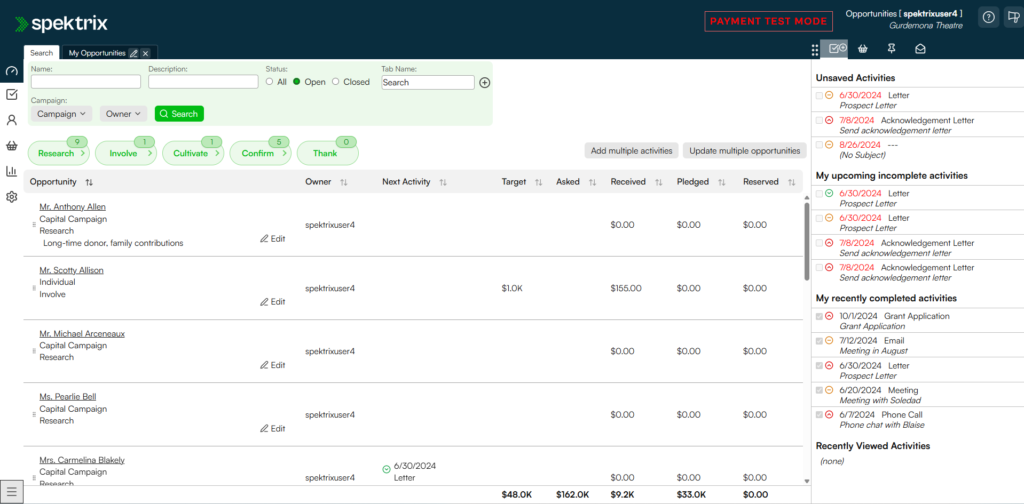Filter by the Confirm stage
Image resolution: width=1024 pixels, height=504 pixels.
[261, 153]
